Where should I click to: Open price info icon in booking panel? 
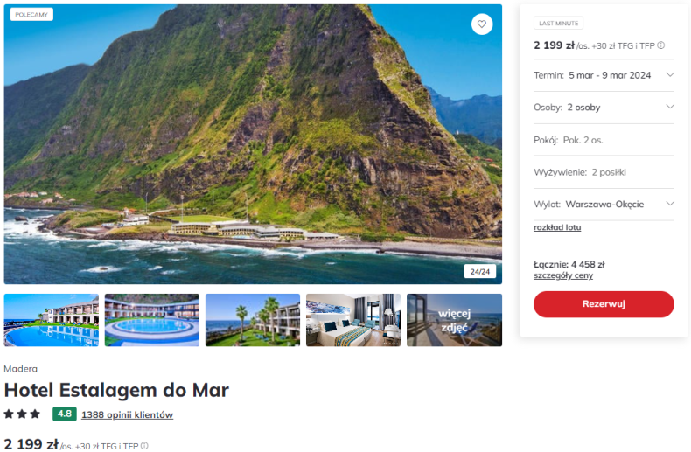[660, 45]
